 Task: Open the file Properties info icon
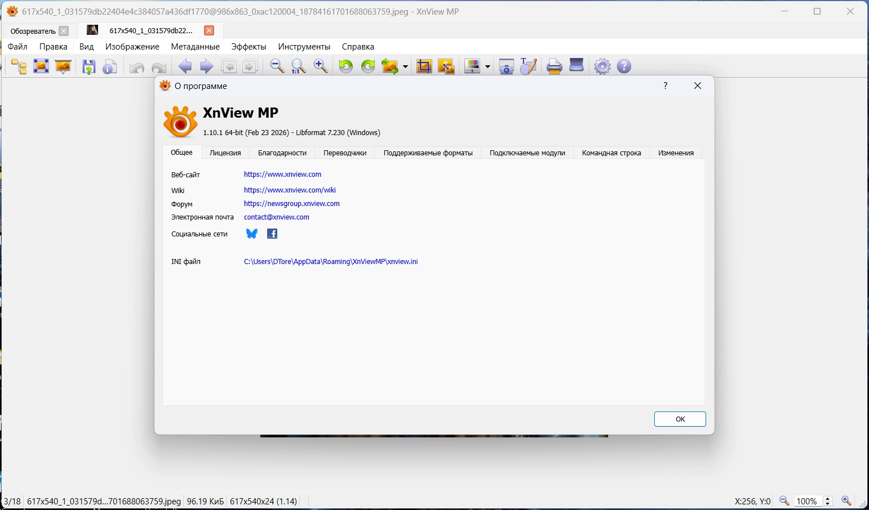click(x=110, y=66)
